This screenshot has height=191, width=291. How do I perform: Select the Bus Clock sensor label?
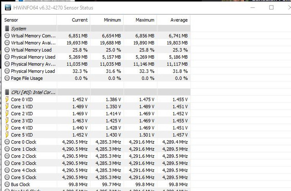pyautogui.click(x=20, y=184)
